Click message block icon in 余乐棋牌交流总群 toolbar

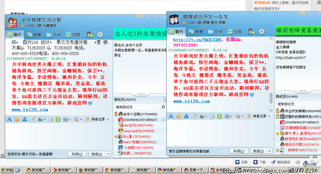[x=76, y=119]
